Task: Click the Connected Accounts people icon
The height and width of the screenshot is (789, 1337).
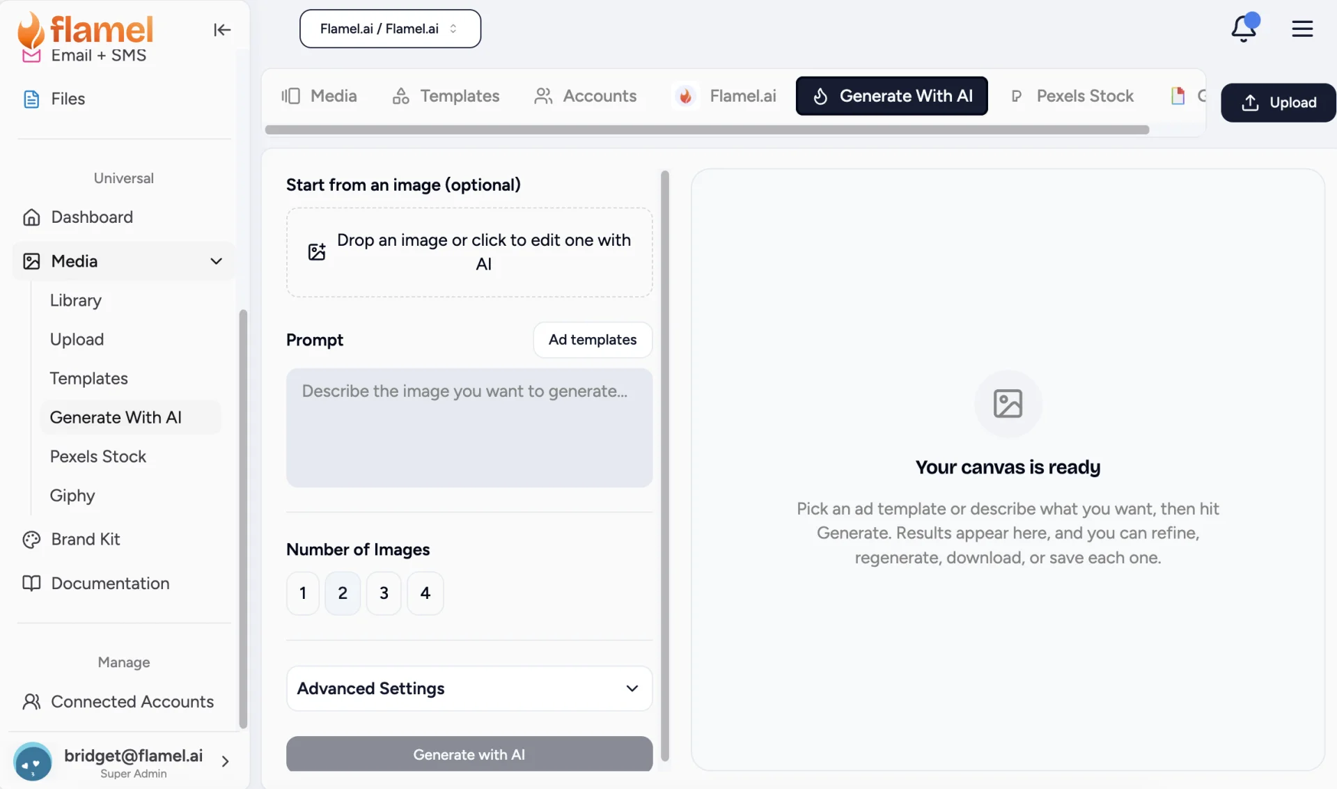Action: point(31,702)
